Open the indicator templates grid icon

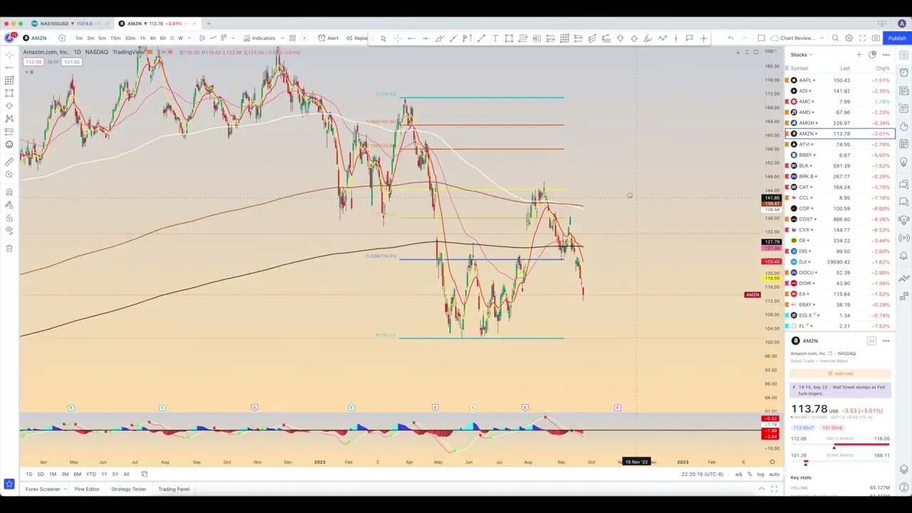pyautogui.click(x=292, y=38)
